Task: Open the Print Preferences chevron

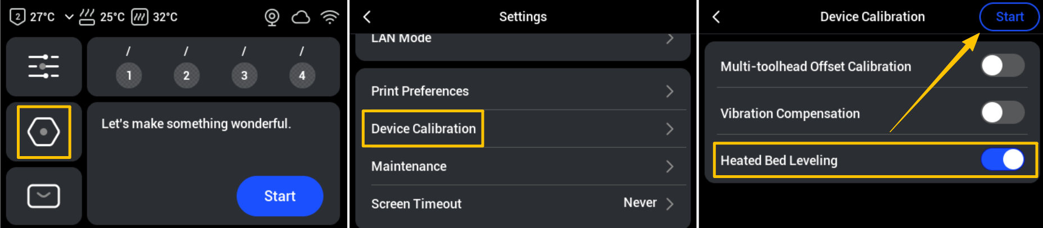Action: (670, 91)
